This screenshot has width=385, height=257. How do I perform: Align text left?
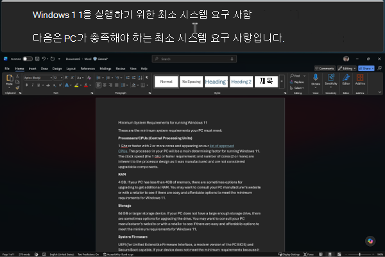(x=98, y=85)
